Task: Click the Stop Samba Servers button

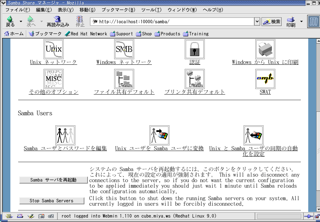Action: [x=52, y=201]
